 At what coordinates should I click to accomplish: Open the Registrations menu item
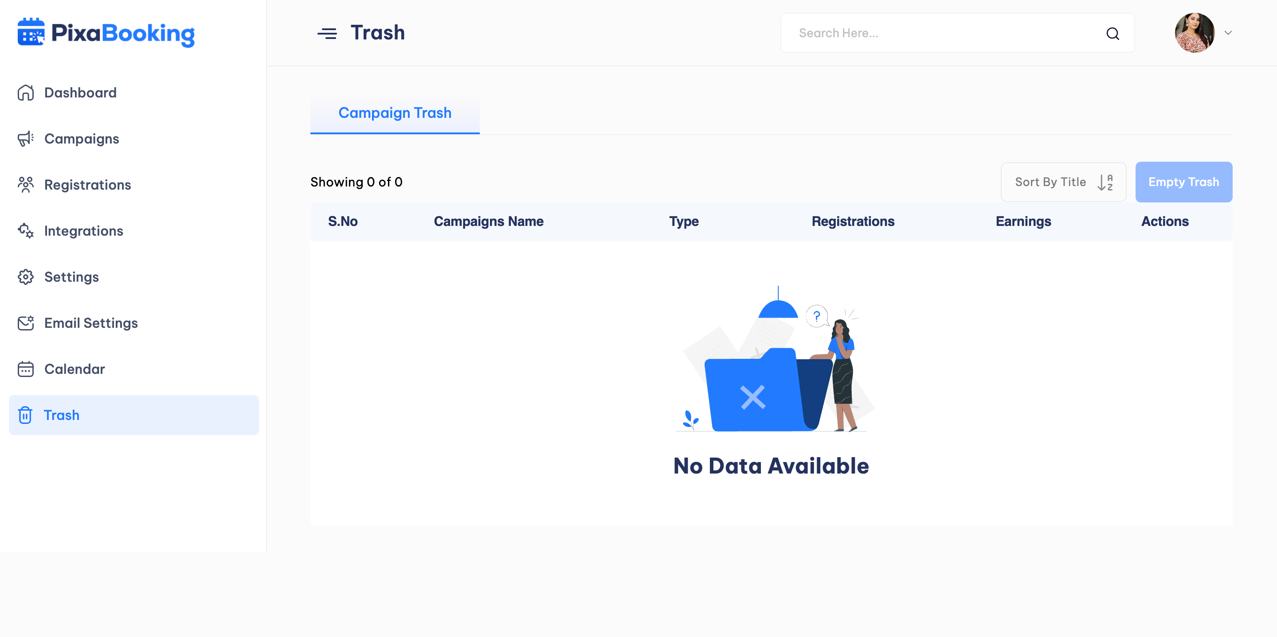coord(134,185)
